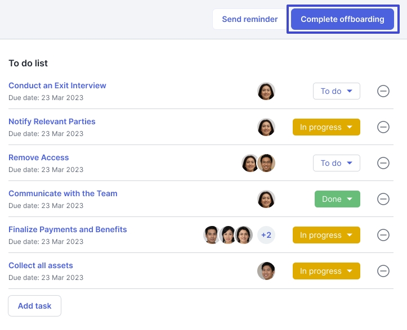Delete Finalize Payments and Benefits via minus icon
Viewport: 407px width, 330px height.
tap(383, 235)
